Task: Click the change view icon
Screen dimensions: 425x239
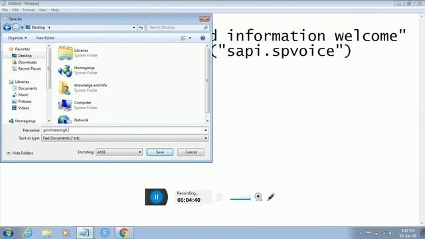Action: [183, 39]
